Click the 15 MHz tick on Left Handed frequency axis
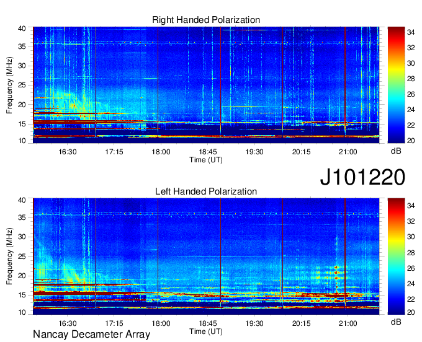This screenshot has height=342, width=422. point(22,296)
